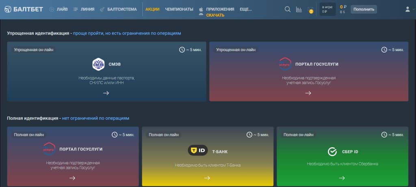The width and height of the screenshot is (416, 187).
Task: Expand the ЕЩЕ... menu
Action: pyautogui.click(x=246, y=9)
